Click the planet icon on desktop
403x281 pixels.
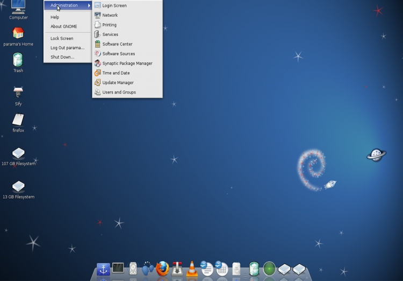[376, 155]
